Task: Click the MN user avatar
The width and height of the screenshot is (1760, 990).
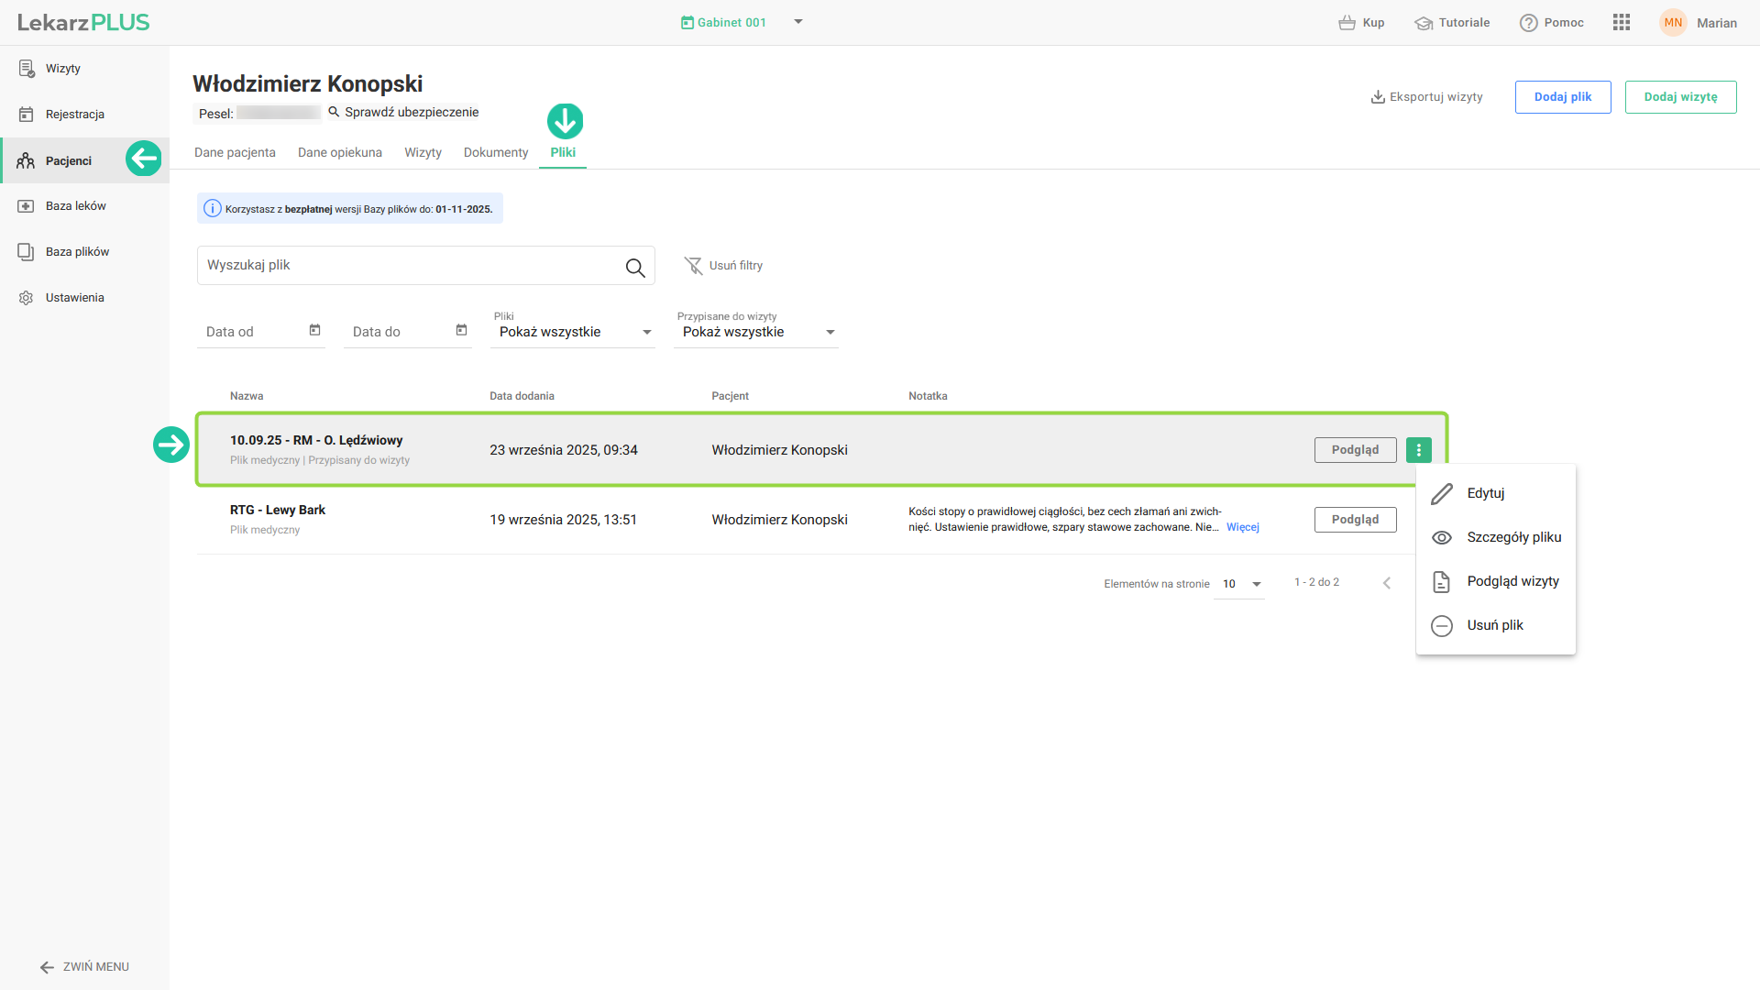Action: click(x=1673, y=23)
